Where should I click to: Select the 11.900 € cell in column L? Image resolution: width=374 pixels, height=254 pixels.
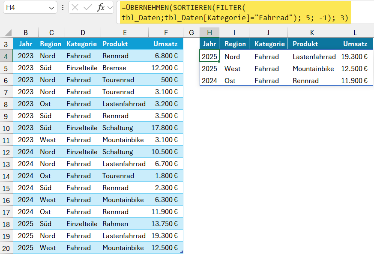coord(355,81)
